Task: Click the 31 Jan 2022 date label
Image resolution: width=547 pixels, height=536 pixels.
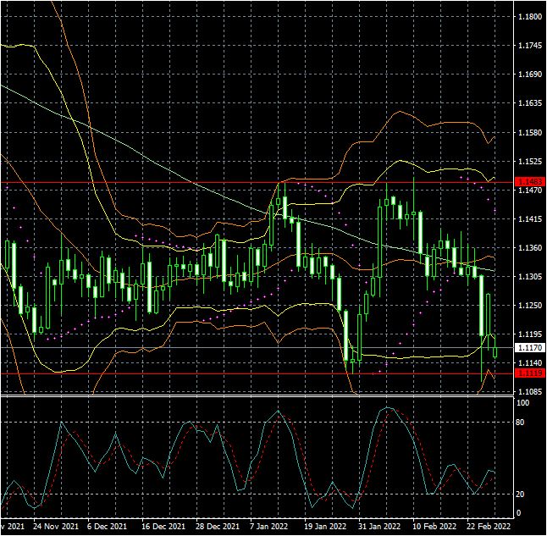Action: point(379,526)
